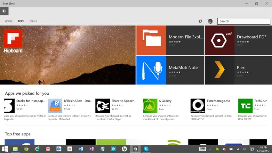Open the MetaMoJi Note app tile
272x153 pixels.
click(170, 70)
